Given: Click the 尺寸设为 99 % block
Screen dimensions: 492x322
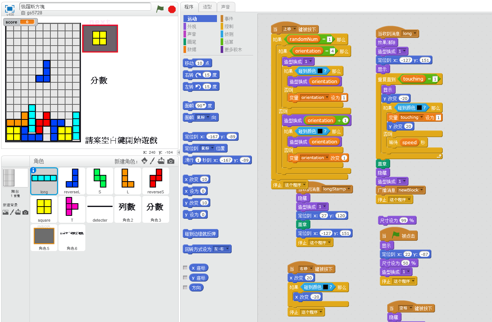Looking at the screenshot, I should pos(397,221).
